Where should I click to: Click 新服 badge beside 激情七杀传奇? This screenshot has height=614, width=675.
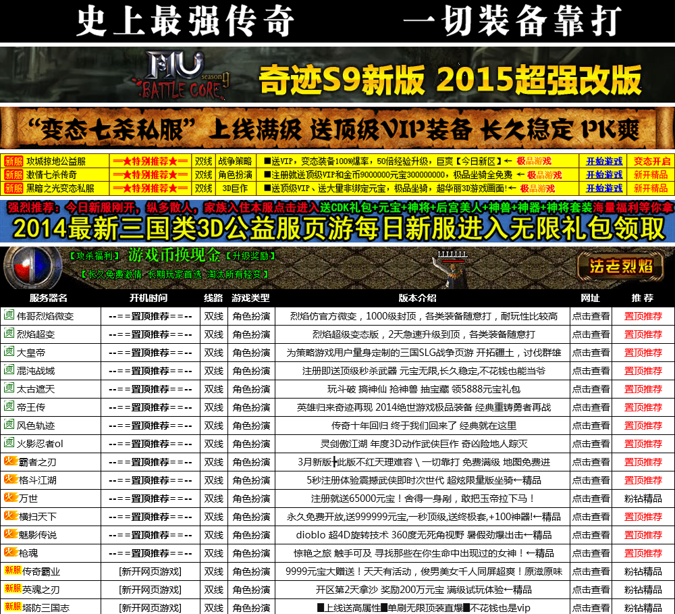(x=13, y=174)
